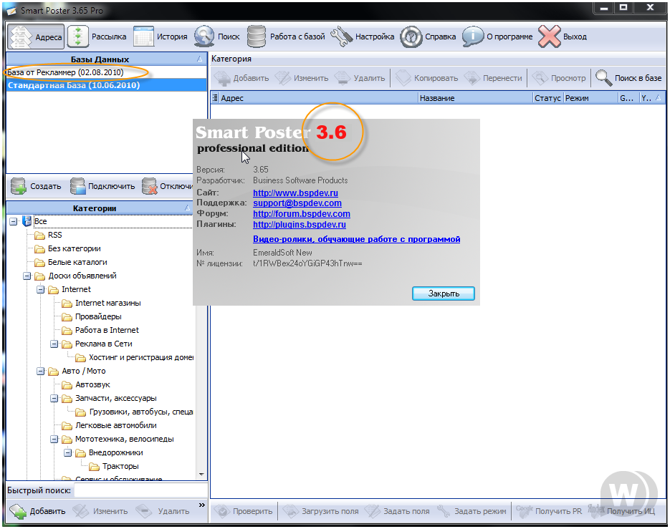Collapse the Мототехника, велосипеды node
The width and height of the screenshot is (670, 529).
54,440
